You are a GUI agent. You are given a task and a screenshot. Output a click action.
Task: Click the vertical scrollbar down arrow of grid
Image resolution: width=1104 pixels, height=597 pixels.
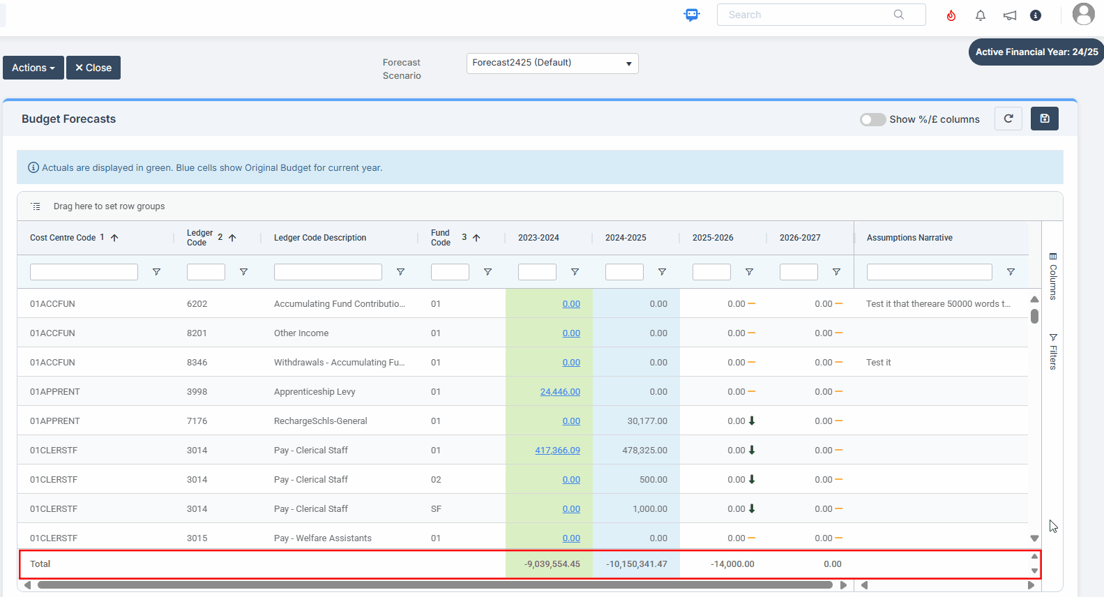(1034, 538)
